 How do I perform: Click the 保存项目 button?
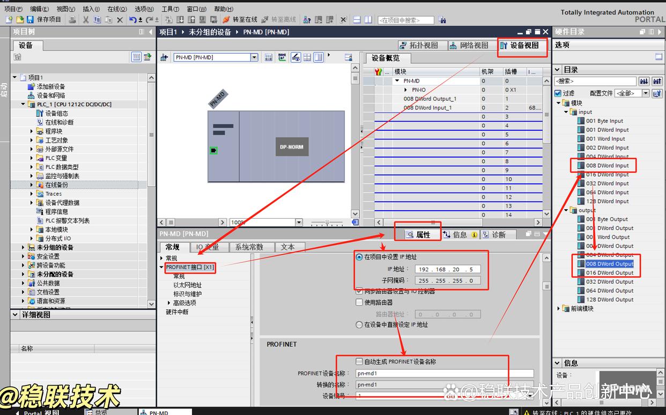click(43, 20)
